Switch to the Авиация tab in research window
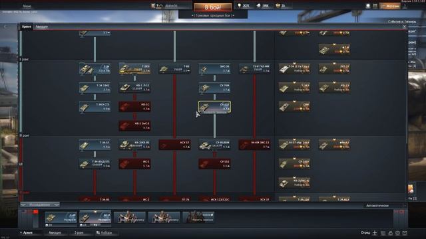426x239 pixels. coord(41,27)
